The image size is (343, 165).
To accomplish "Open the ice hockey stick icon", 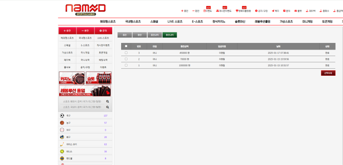I will [x=62, y=144].
